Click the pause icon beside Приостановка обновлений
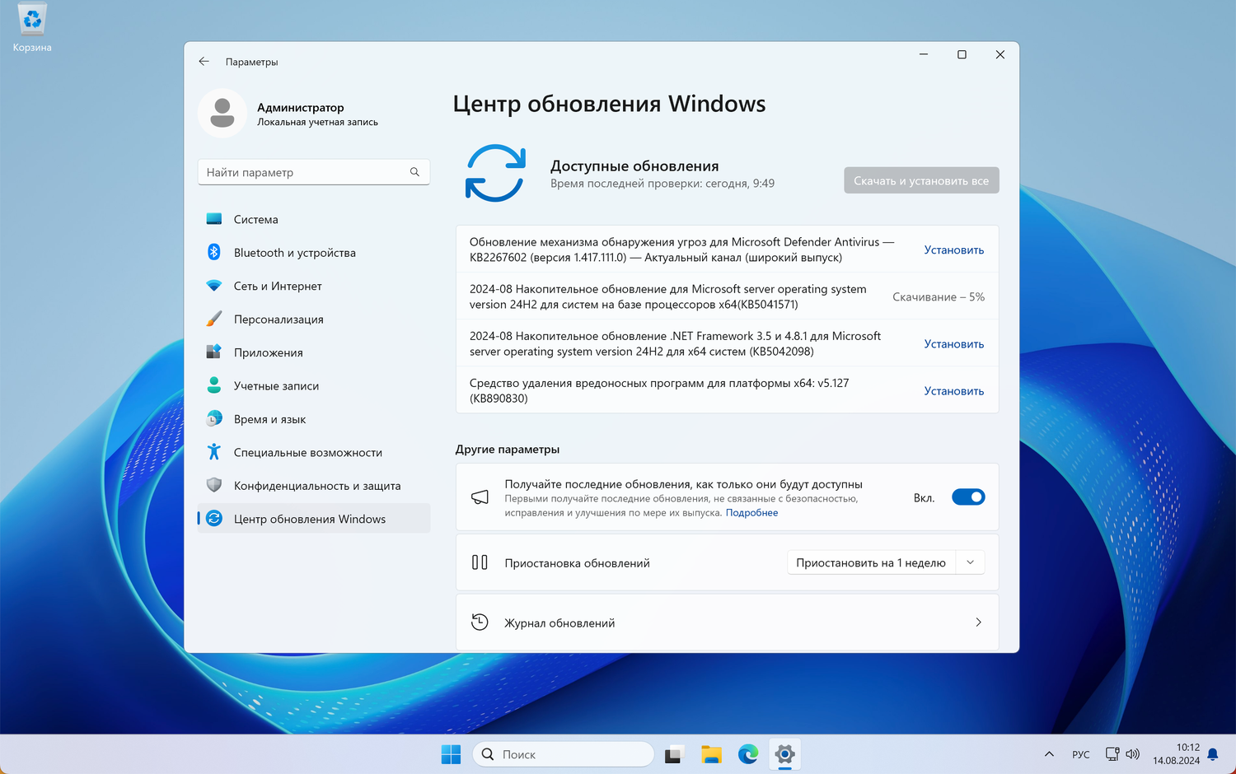 point(480,562)
